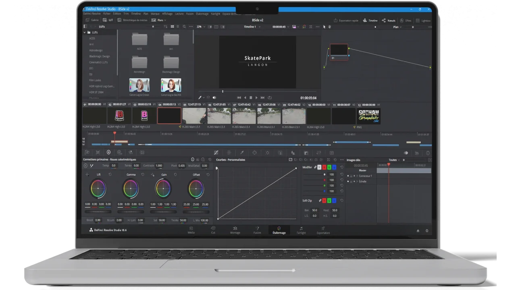Click the Gamma master wheel slider
The height and width of the screenshot is (290, 516).
coord(131,211)
